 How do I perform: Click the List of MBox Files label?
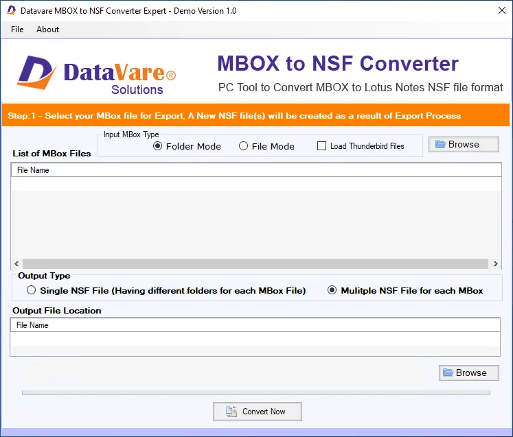pos(52,154)
